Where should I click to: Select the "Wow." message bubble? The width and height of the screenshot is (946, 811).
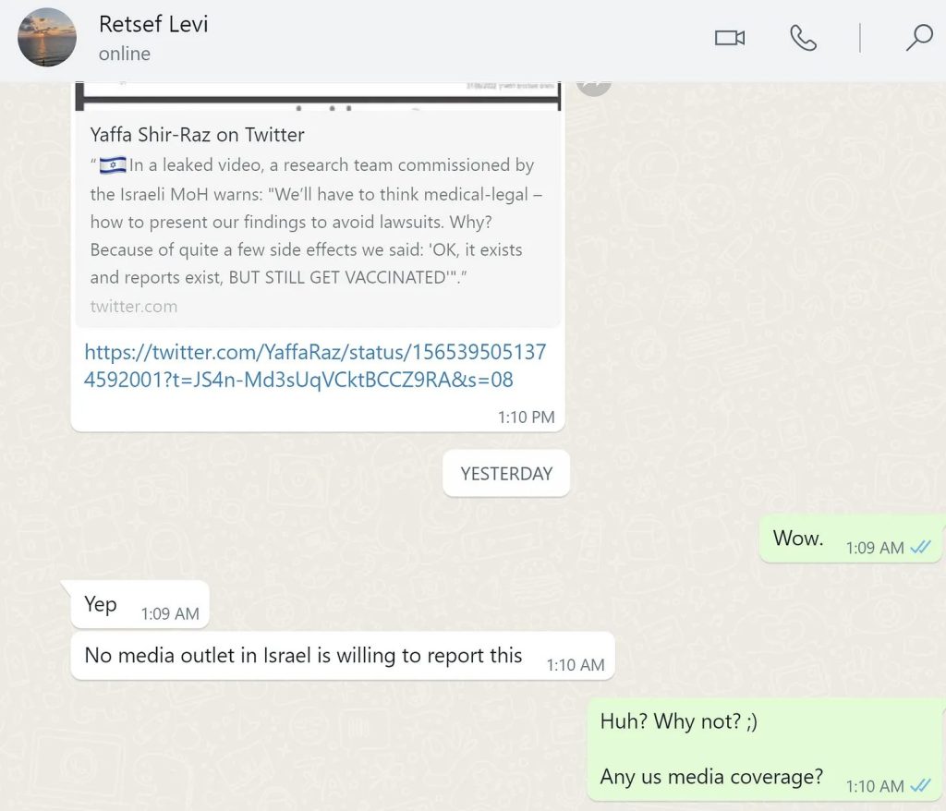pyautogui.click(x=798, y=539)
